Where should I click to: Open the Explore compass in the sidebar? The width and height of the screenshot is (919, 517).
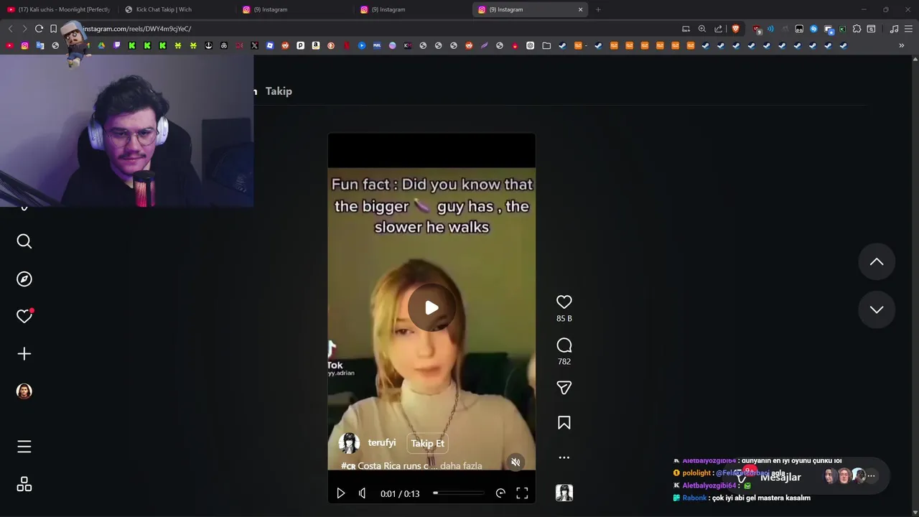point(24,279)
